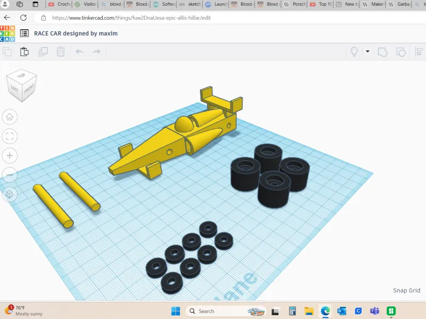Open Calculator from the taskbar
The height and width of the screenshot is (319, 426).
click(x=292, y=311)
